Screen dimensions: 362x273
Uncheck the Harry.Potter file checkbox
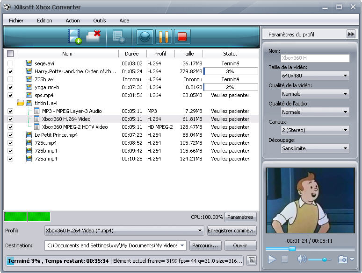coord(10,71)
